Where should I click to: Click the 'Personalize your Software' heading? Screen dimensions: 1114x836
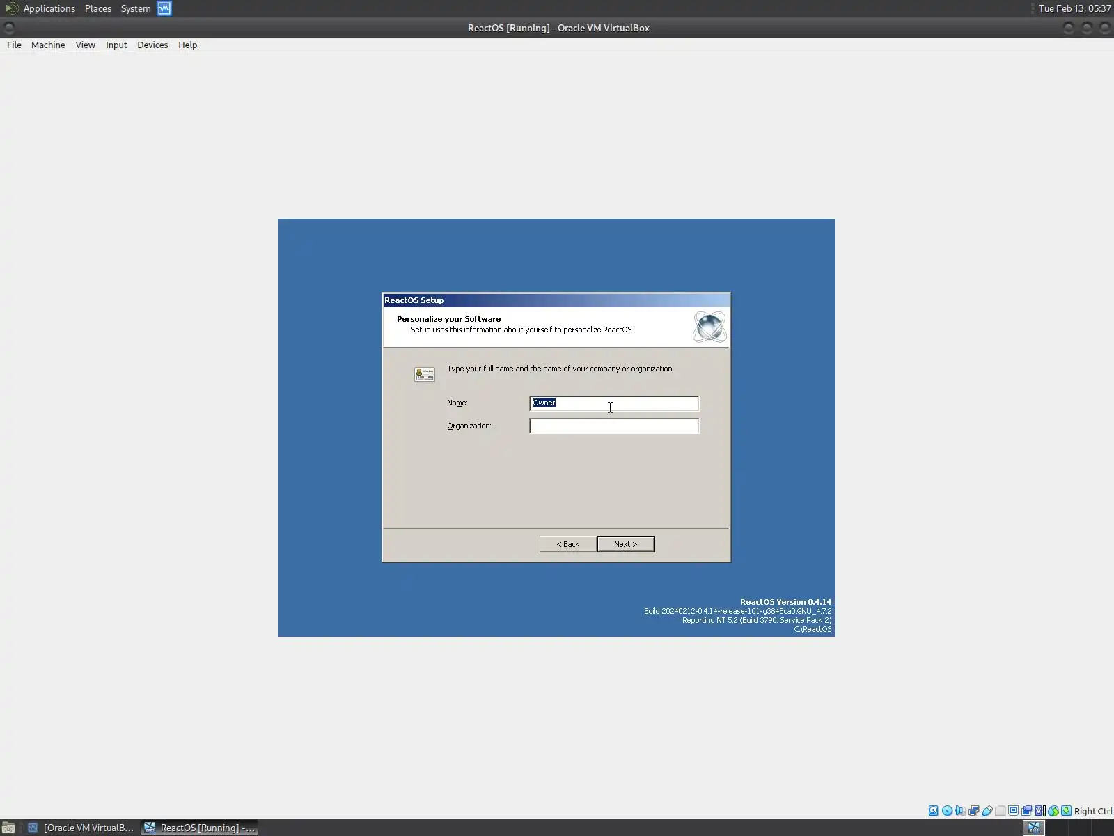tap(448, 319)
